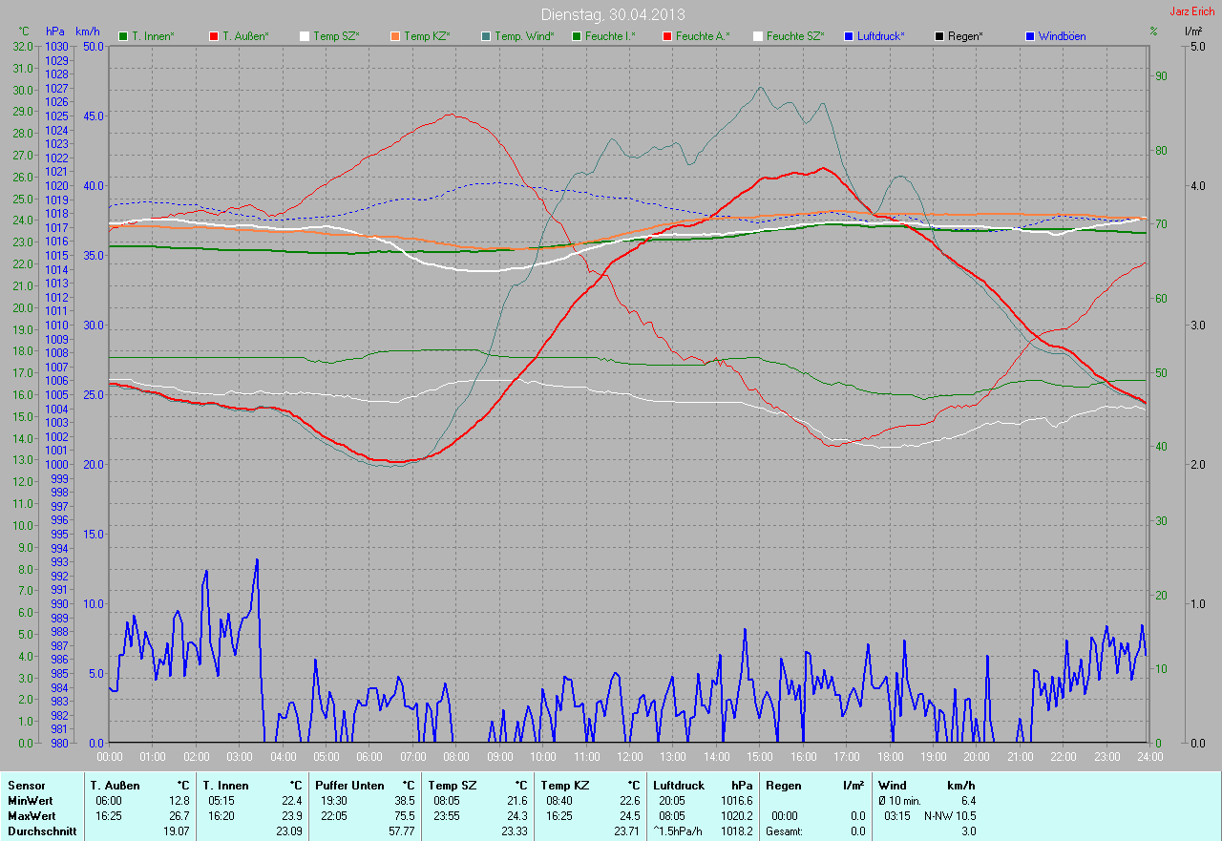
Task: Click the green T. Innen legend square
Action: tap(123, 36)
